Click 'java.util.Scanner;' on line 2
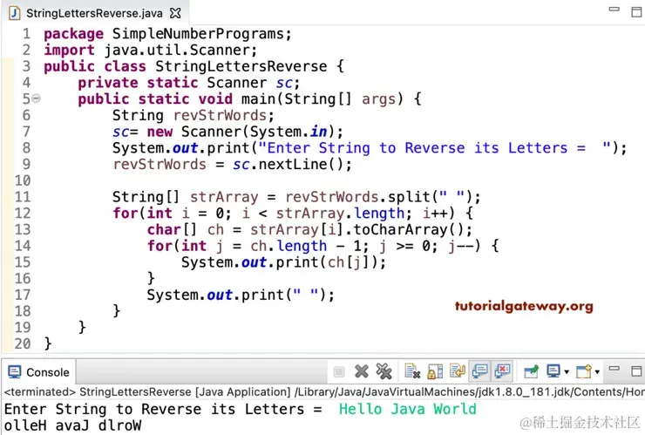Viewport: 645px width, 435px height. [180, 50]
